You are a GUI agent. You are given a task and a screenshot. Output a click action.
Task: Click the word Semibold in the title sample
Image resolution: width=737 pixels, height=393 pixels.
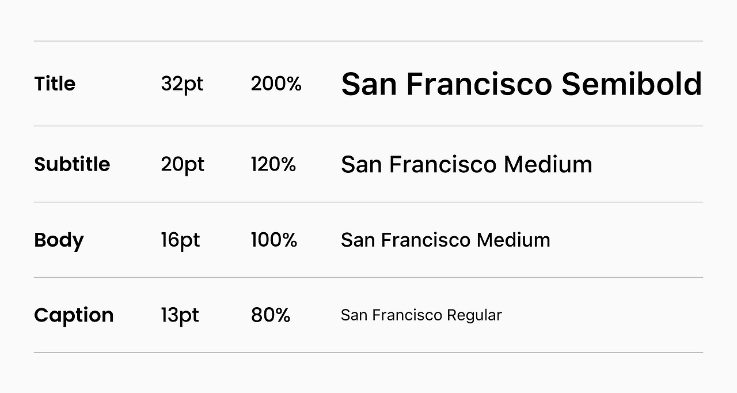click(x=632, y=84)
